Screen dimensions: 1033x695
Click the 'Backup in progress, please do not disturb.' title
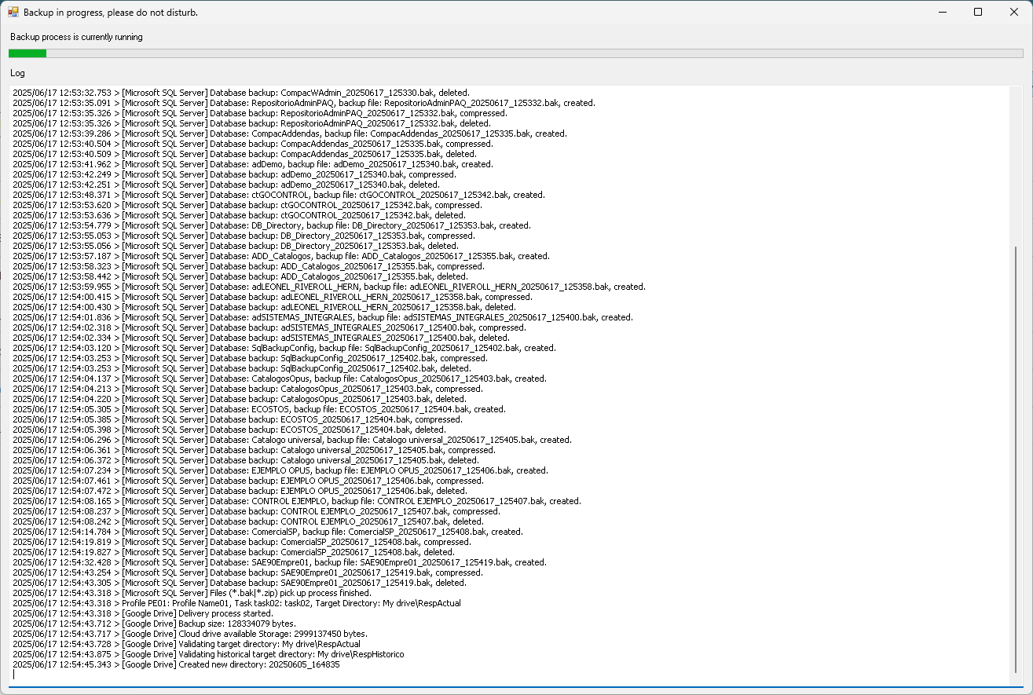(x=111, y=13)
